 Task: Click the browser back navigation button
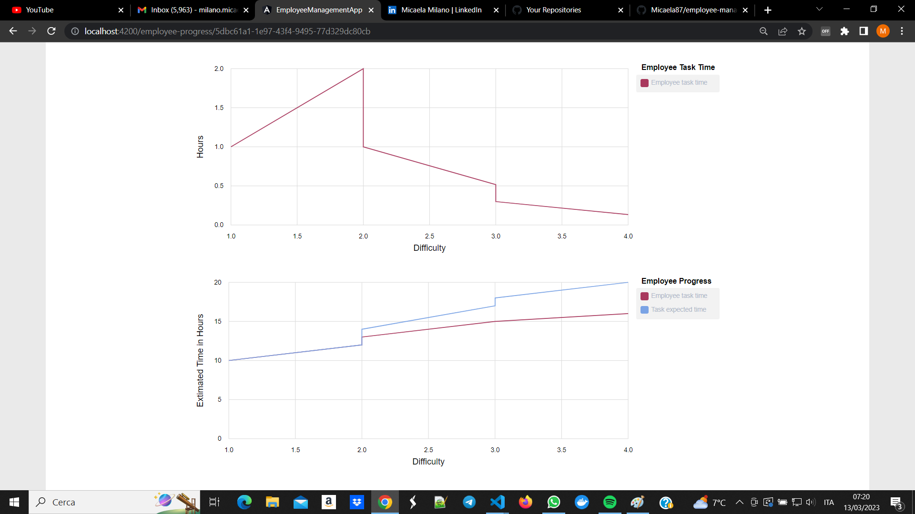(11, 31)
